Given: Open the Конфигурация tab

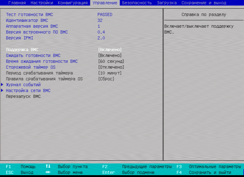Looking at the screenshot, I should tap(72, 3).
